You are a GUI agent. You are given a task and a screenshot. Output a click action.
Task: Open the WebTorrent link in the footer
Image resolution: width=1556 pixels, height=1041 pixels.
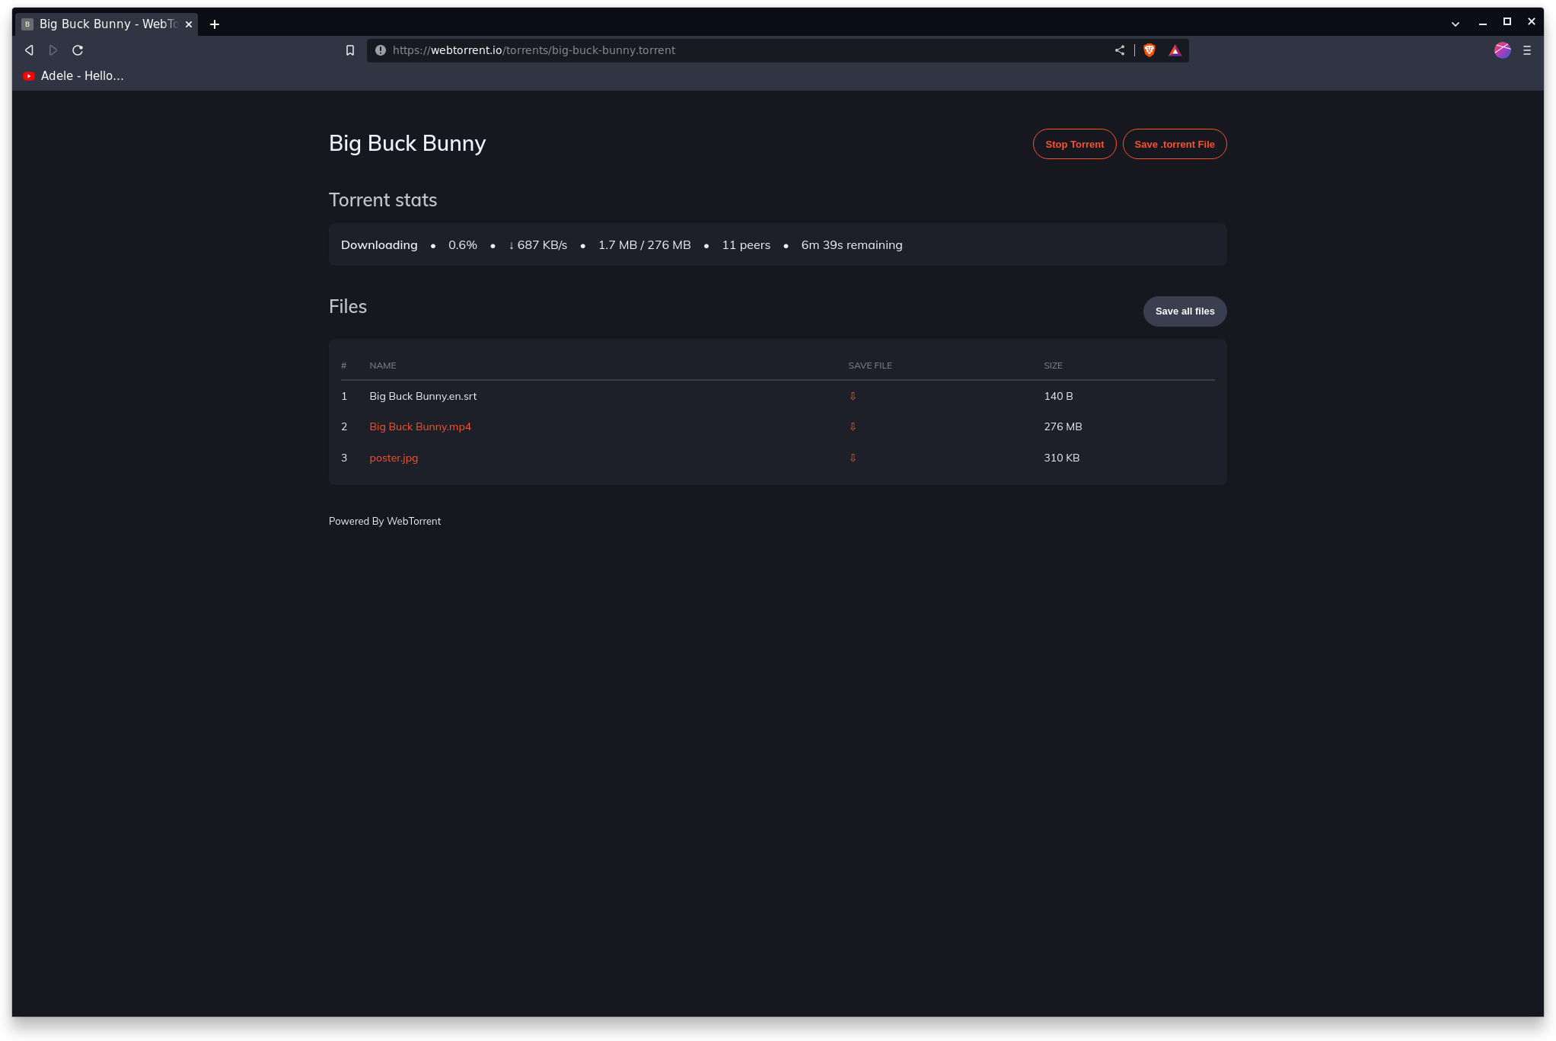(x=413, y=521)
